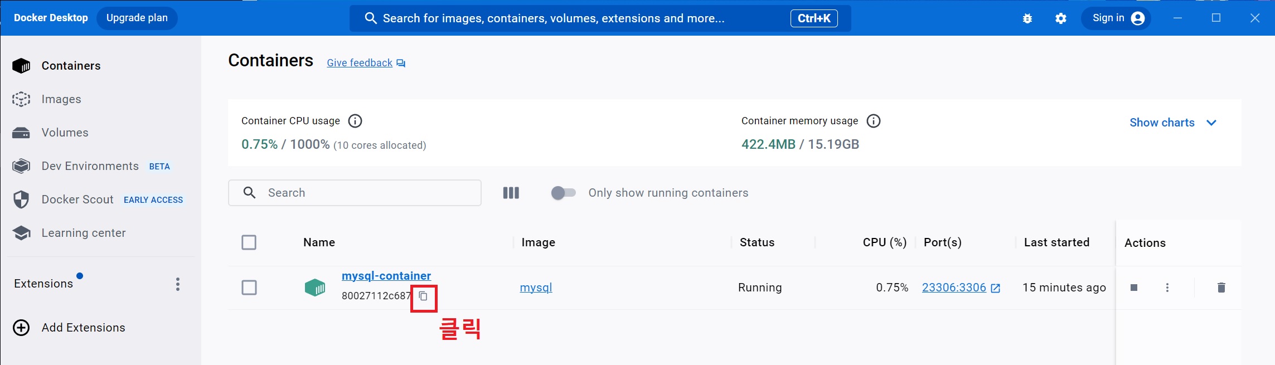Click the containers Search field

pyautogui.click(x=355, y=193)
